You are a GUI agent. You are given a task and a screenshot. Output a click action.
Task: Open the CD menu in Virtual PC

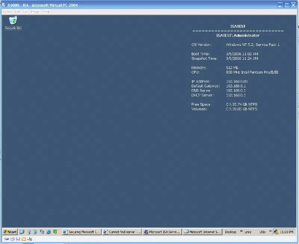[x=26, y=12]
